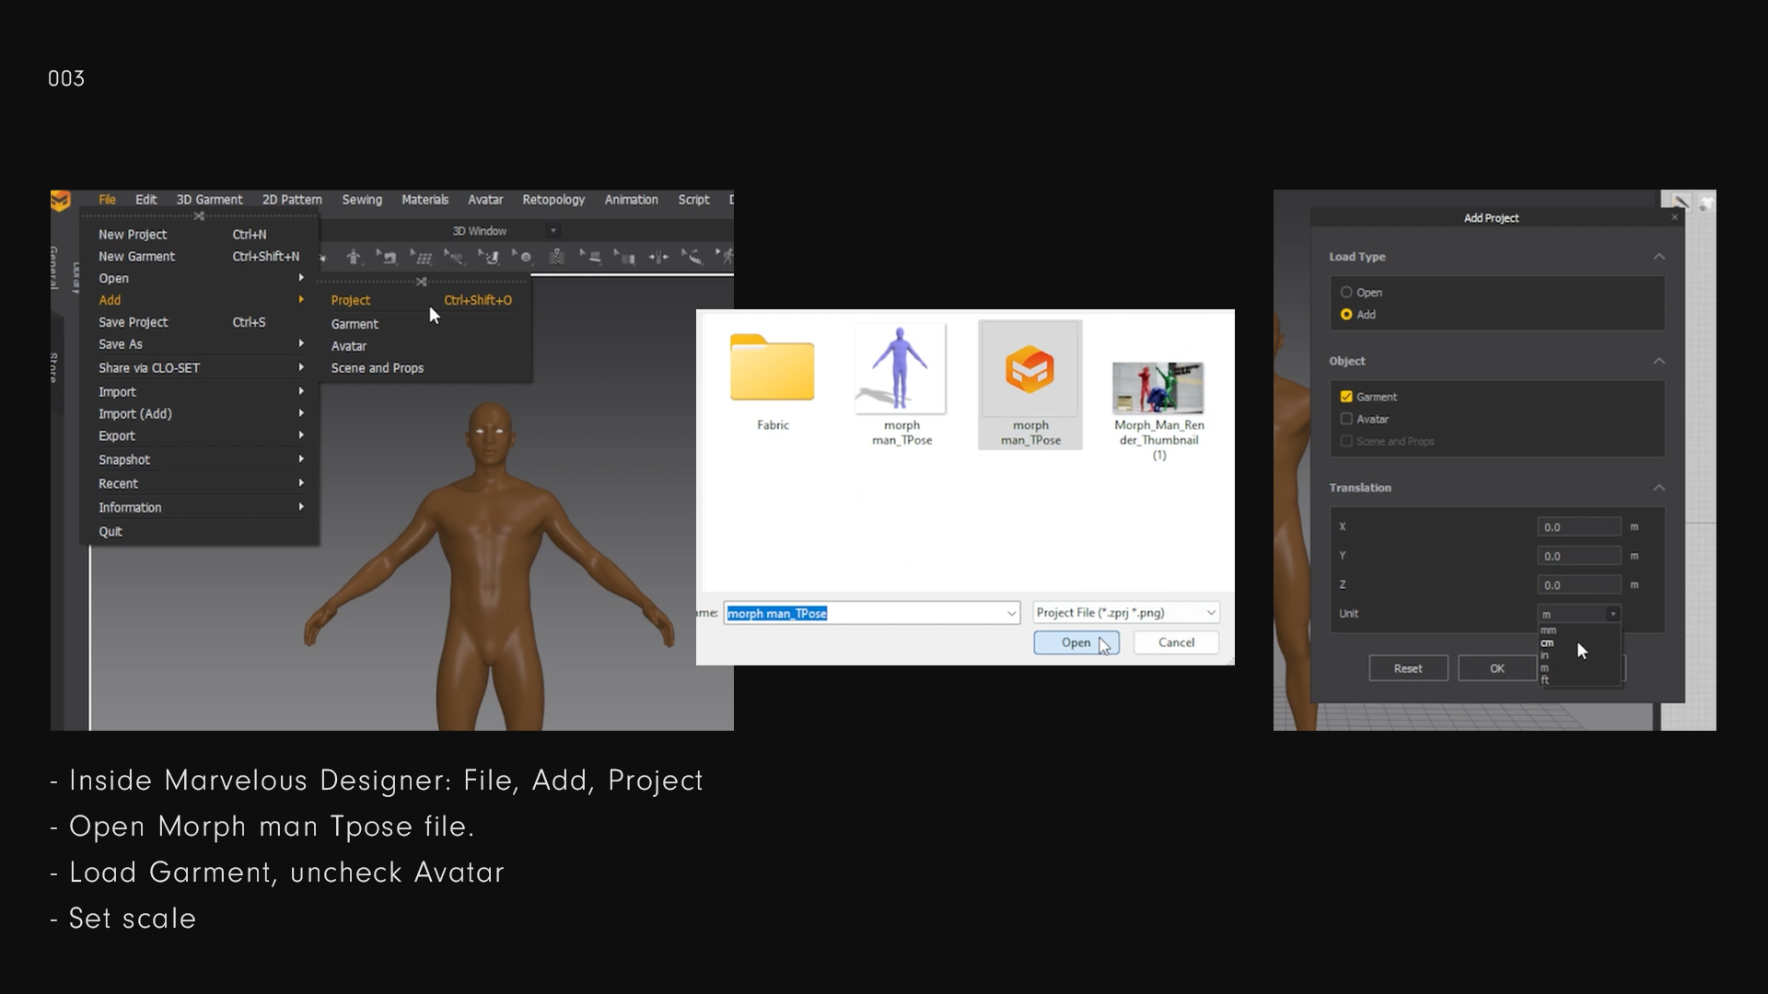Click the Marvelous Designer logo icon
This screenshot has width=1768, height=994.
[61, 201]
